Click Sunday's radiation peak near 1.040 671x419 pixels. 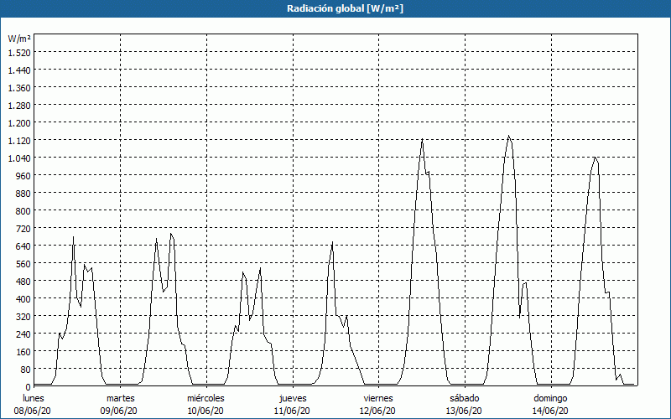coord(595,158)
